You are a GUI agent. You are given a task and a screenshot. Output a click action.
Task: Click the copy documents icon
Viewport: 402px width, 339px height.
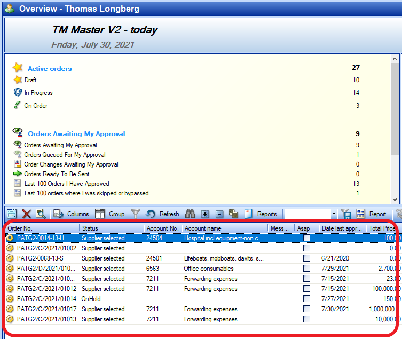click(233, 214)
